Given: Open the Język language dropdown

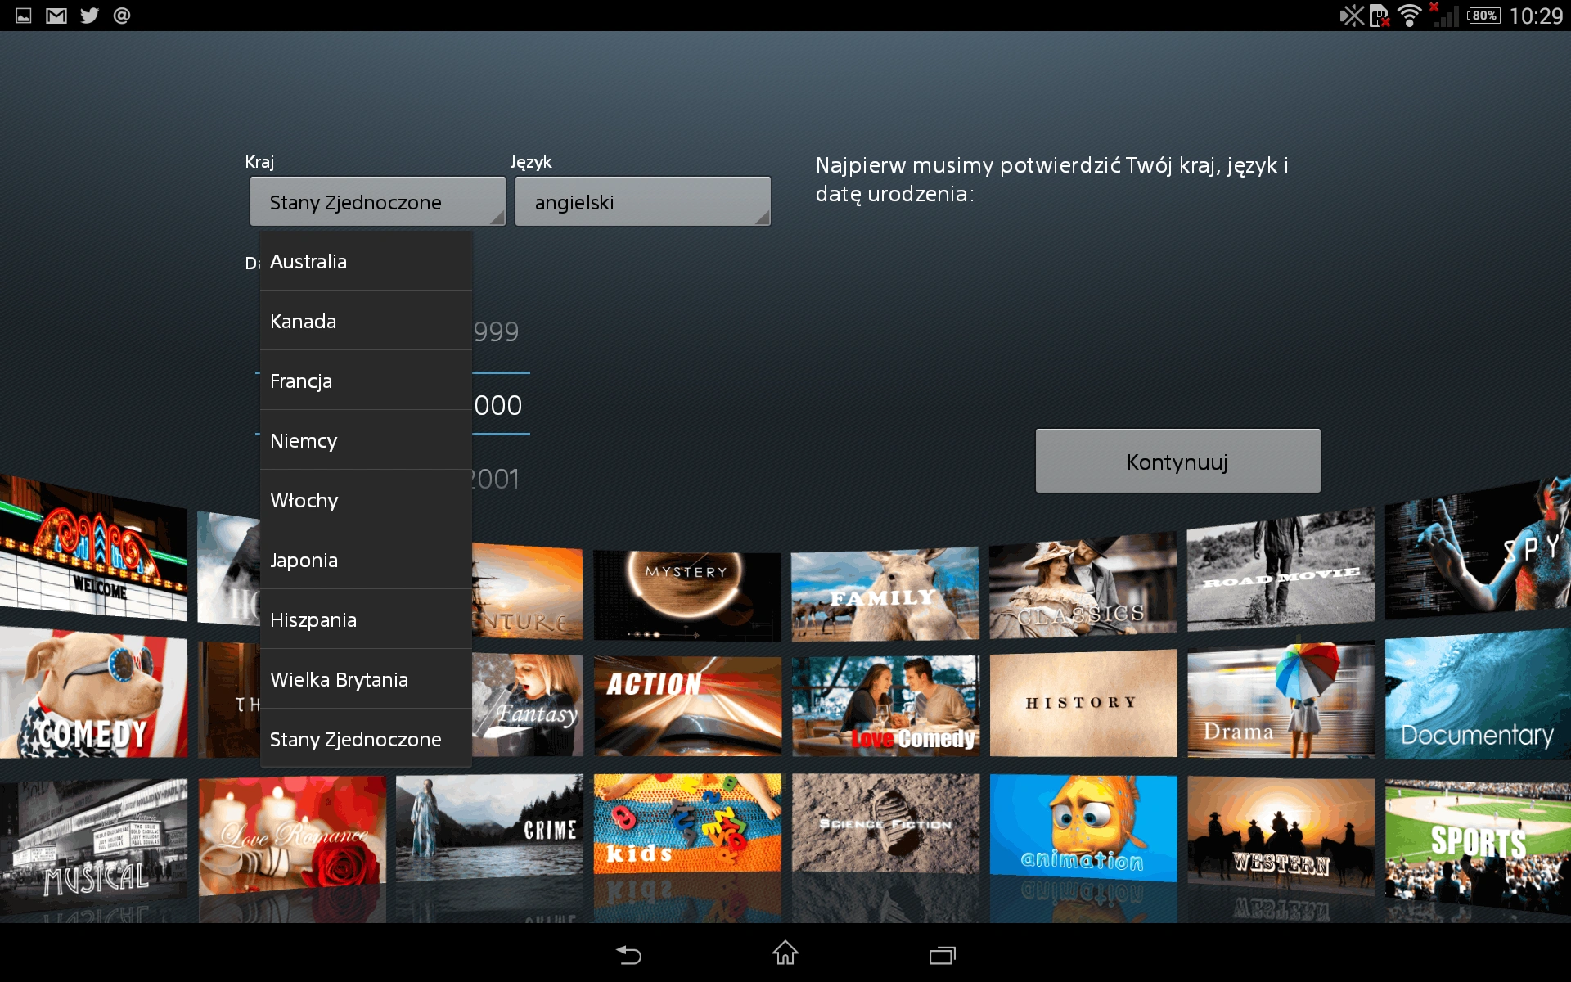Looking at the screenshot, I should click(643, 202).
